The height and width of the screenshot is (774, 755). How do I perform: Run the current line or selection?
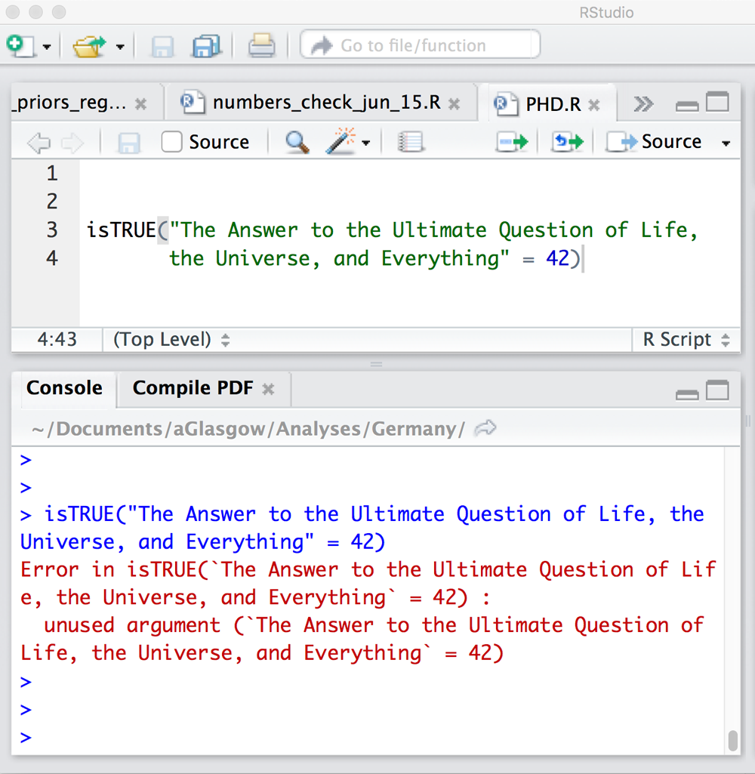pos(512,142)
